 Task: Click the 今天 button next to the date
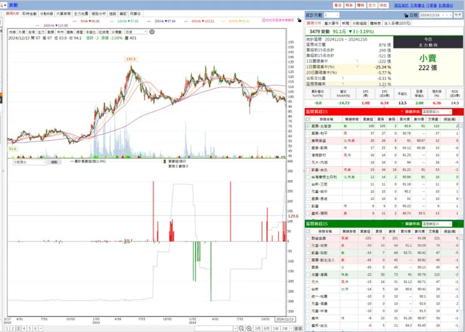[x=458, y=15]
